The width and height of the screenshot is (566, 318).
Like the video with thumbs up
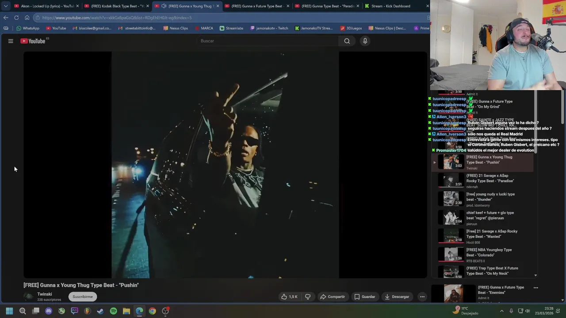289,297
